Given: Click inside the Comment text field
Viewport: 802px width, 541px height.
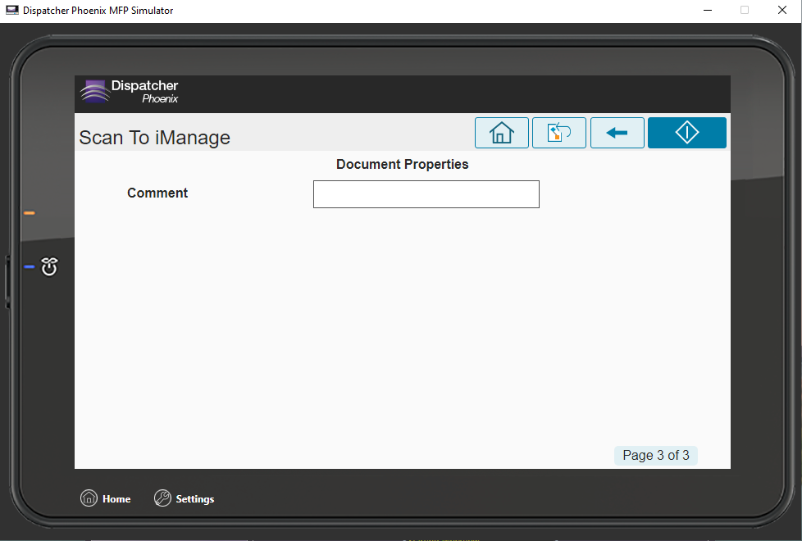Looking at the screenshot, I should click(x=426, y=194).
